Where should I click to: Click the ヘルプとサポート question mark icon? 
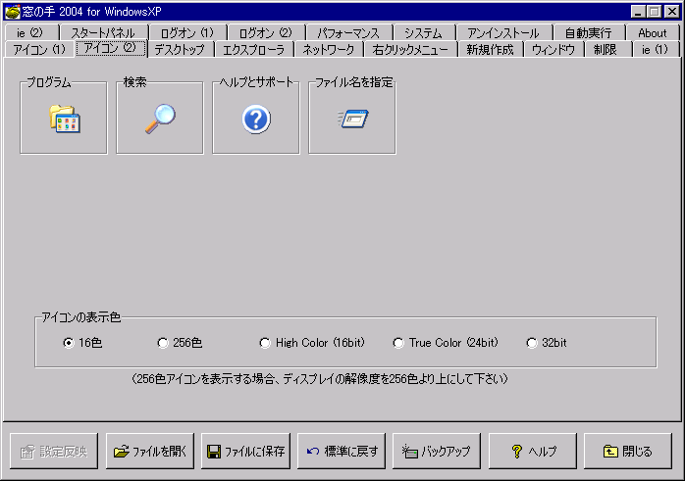(256, 120)
